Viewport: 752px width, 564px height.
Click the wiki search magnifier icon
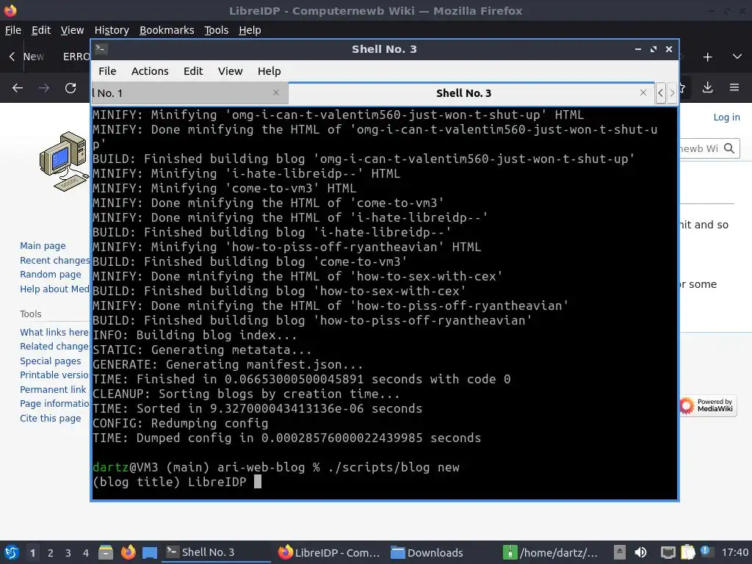click(729, 148)
